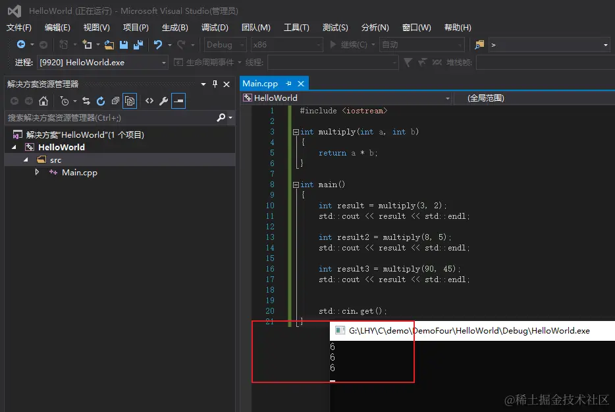Screen dimensions: 615x412
Task: Open the 项目(P) menu
Action: pos(136,28)
